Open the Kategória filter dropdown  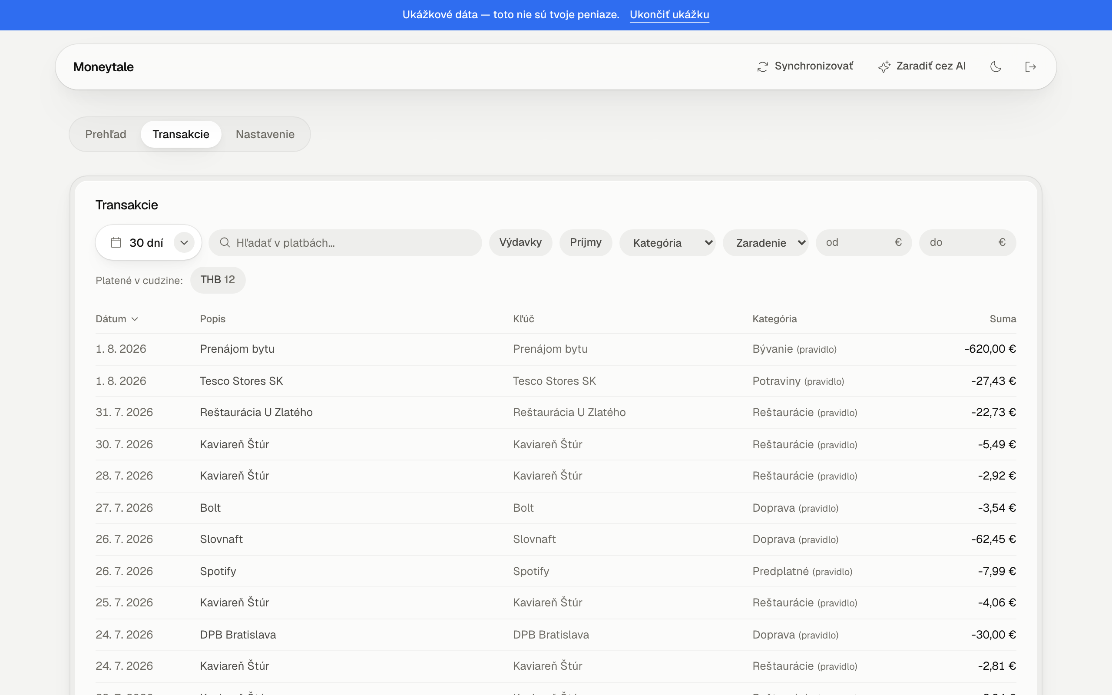pyautogui.click(x=667, y=242)
